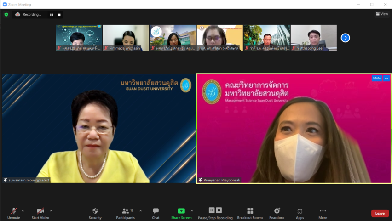
Task: Click the muted mic icon beside Yutthapong Lee
Action: 294,48
